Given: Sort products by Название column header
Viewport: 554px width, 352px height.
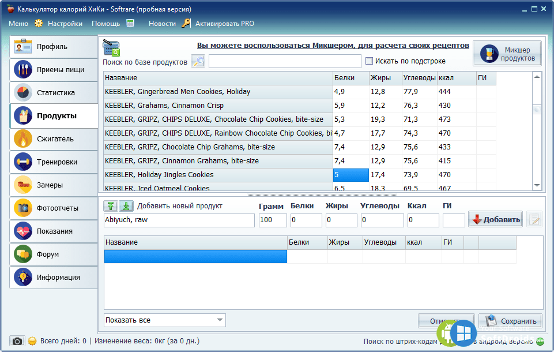Looking at the screenshot, I should tap(218, 78).
